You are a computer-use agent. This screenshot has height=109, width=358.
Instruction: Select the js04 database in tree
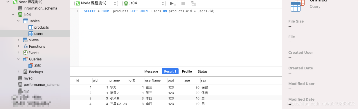click(x=27, y=15)
